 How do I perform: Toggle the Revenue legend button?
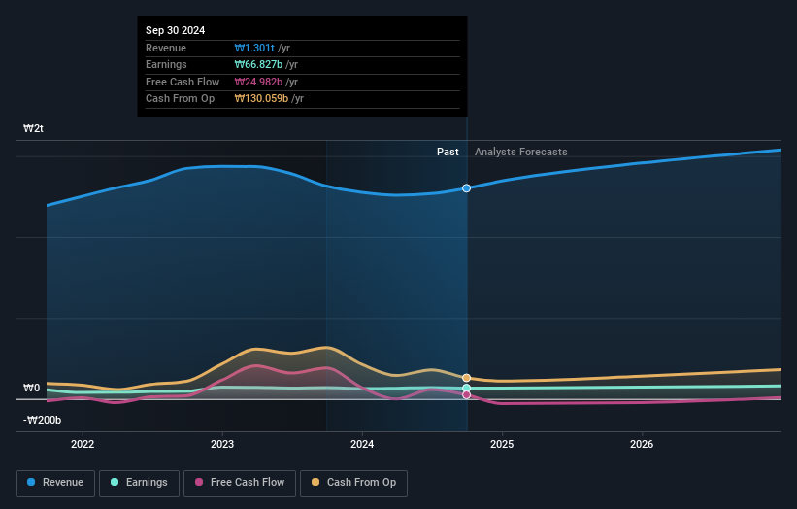55,483
